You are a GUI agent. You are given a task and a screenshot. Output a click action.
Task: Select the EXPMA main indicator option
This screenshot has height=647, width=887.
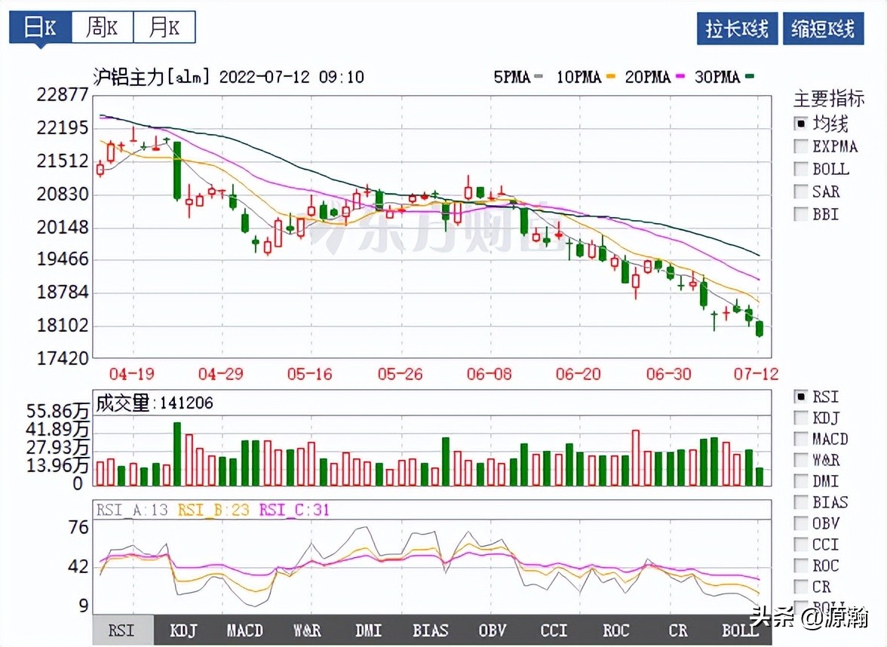(800, 146)
